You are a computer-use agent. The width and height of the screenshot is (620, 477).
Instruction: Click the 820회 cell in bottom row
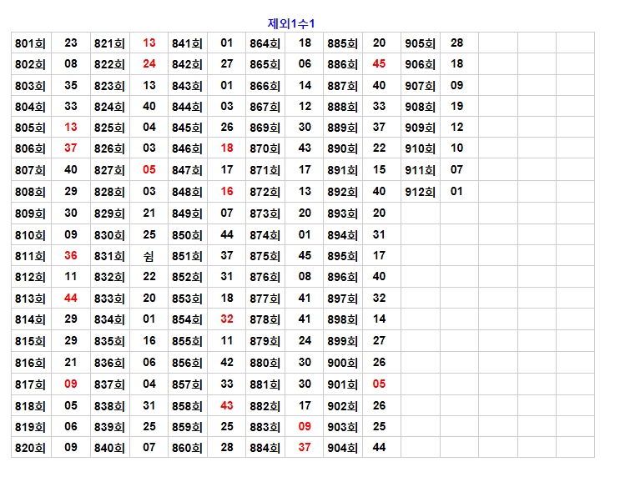coord(31,448)
